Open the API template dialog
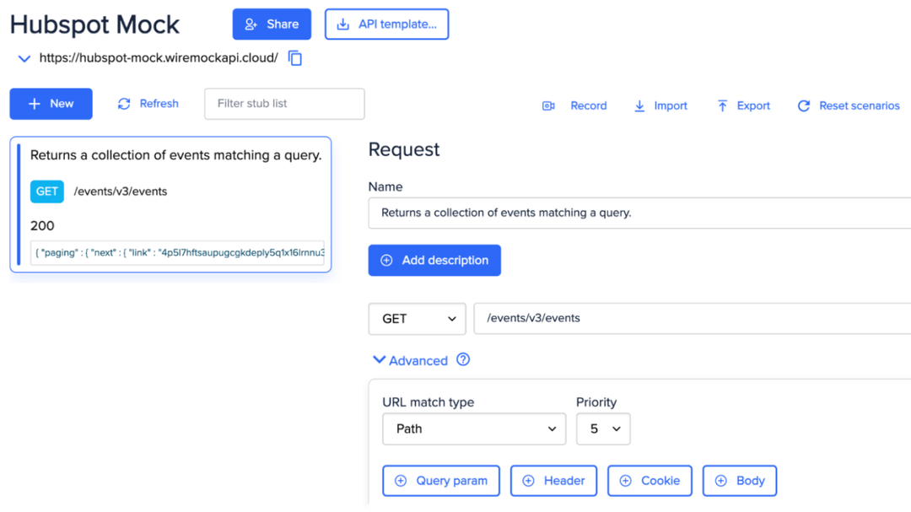Screen dimensions: 911x512 point(386,24)
